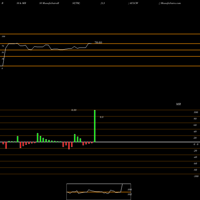
Task: Click the -60 MR axis label
Action: pos(195,164)
